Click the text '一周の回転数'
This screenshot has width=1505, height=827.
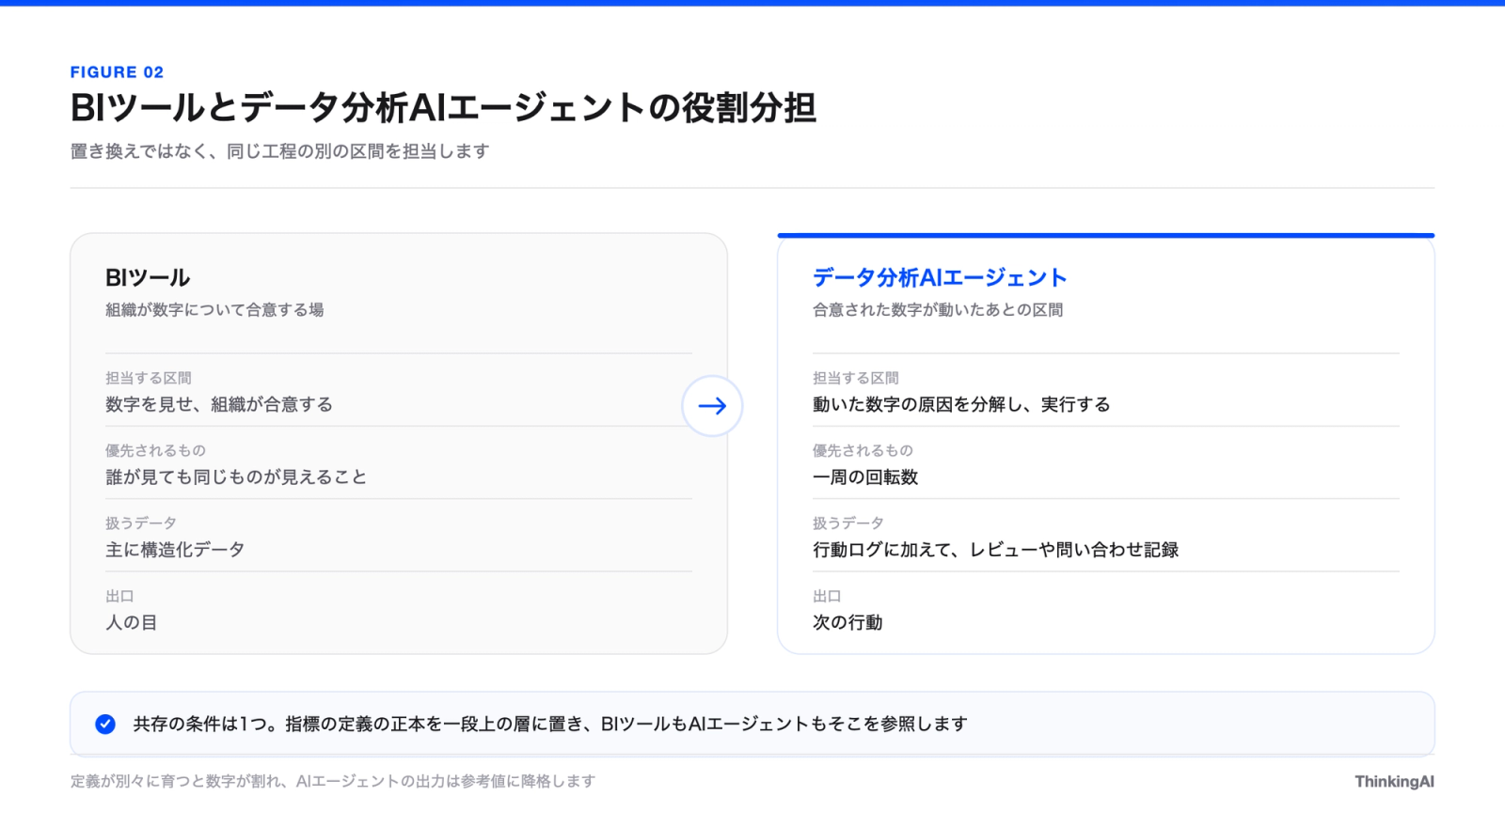pos(865,477)
